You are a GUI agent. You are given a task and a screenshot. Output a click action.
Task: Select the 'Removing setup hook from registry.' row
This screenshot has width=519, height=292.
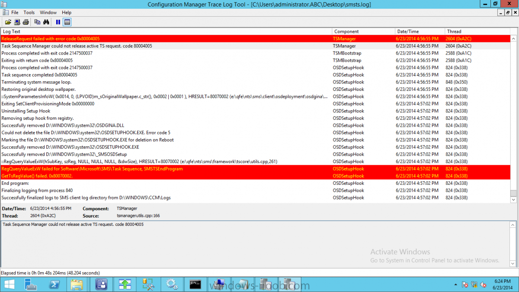(x=255, y=118)
